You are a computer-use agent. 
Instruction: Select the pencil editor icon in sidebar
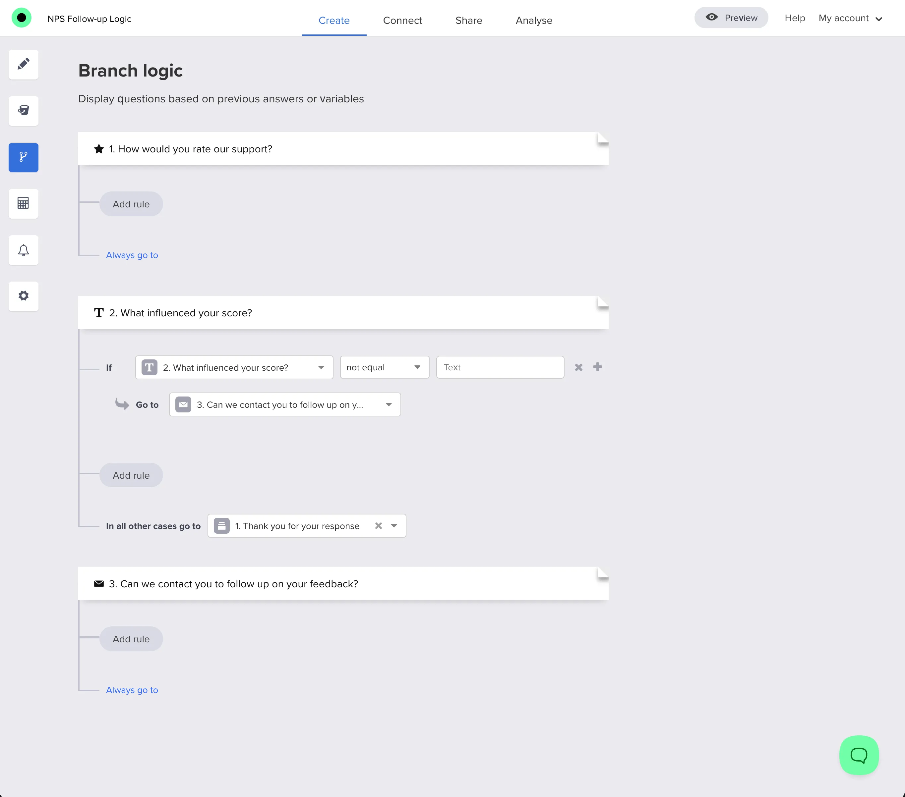[x=23, y=65]
